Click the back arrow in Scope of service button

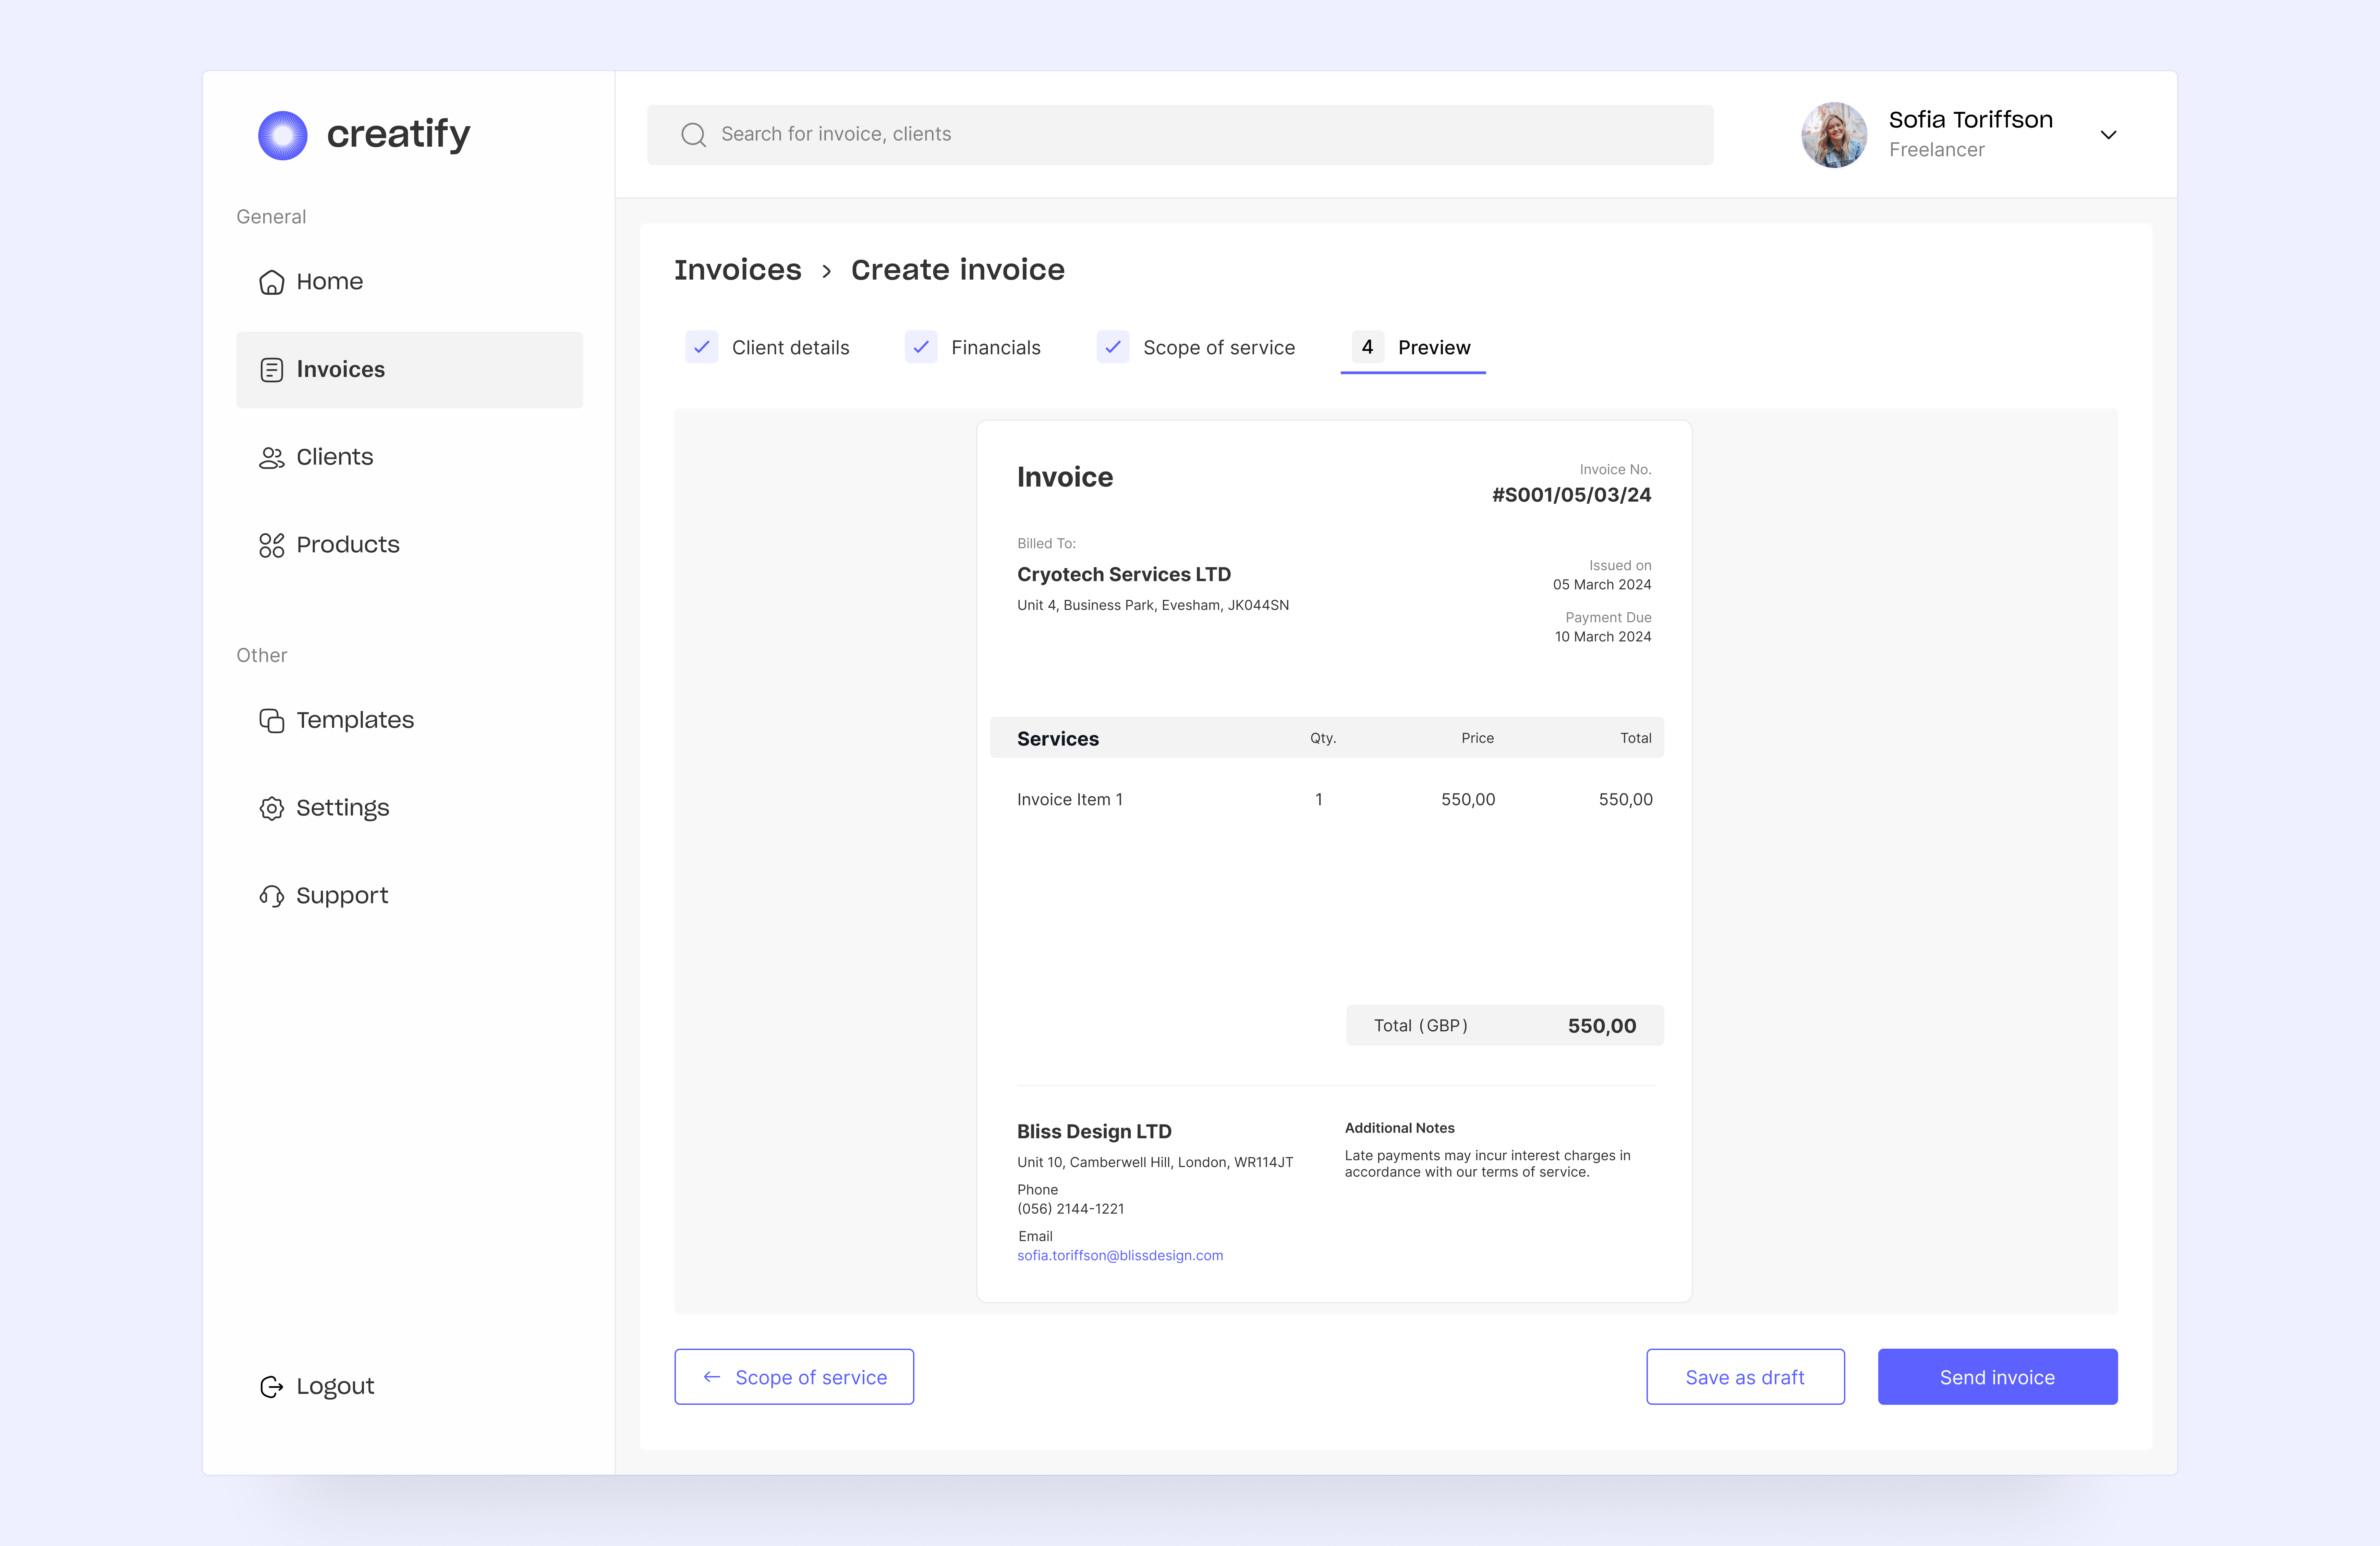click(712, 1377)
